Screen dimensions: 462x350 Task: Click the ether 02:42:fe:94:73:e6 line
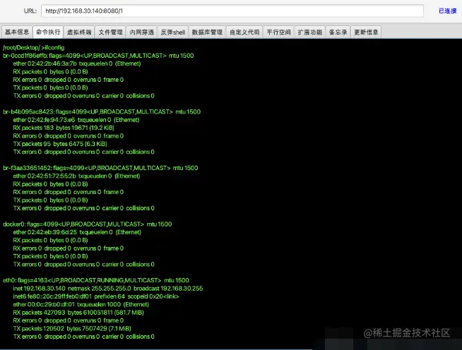coord(76,120)
